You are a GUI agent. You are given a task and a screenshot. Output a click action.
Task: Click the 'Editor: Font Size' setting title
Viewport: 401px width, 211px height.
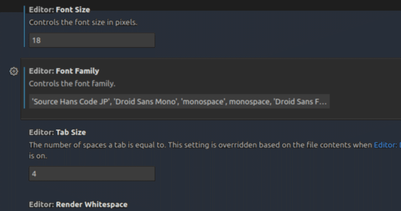coord(59,9)
